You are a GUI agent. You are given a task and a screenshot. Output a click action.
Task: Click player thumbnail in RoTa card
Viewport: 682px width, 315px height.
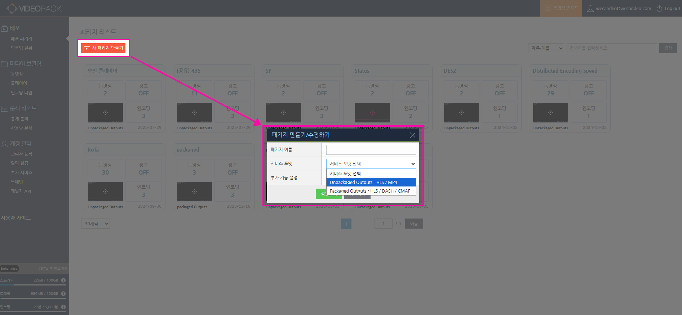coord(105,192)
